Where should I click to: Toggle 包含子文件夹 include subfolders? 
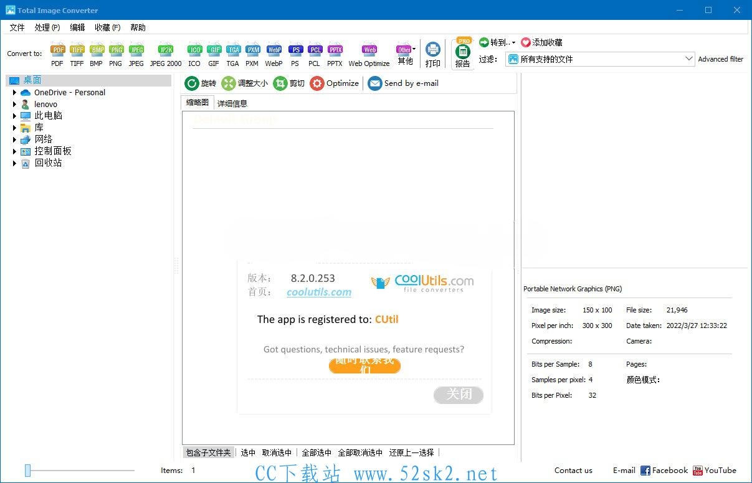point(209,453)
